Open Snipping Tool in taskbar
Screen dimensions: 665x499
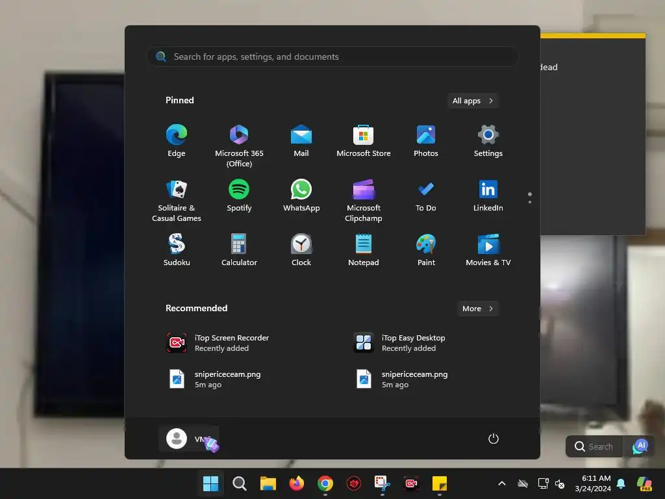[x=382, y=483]
